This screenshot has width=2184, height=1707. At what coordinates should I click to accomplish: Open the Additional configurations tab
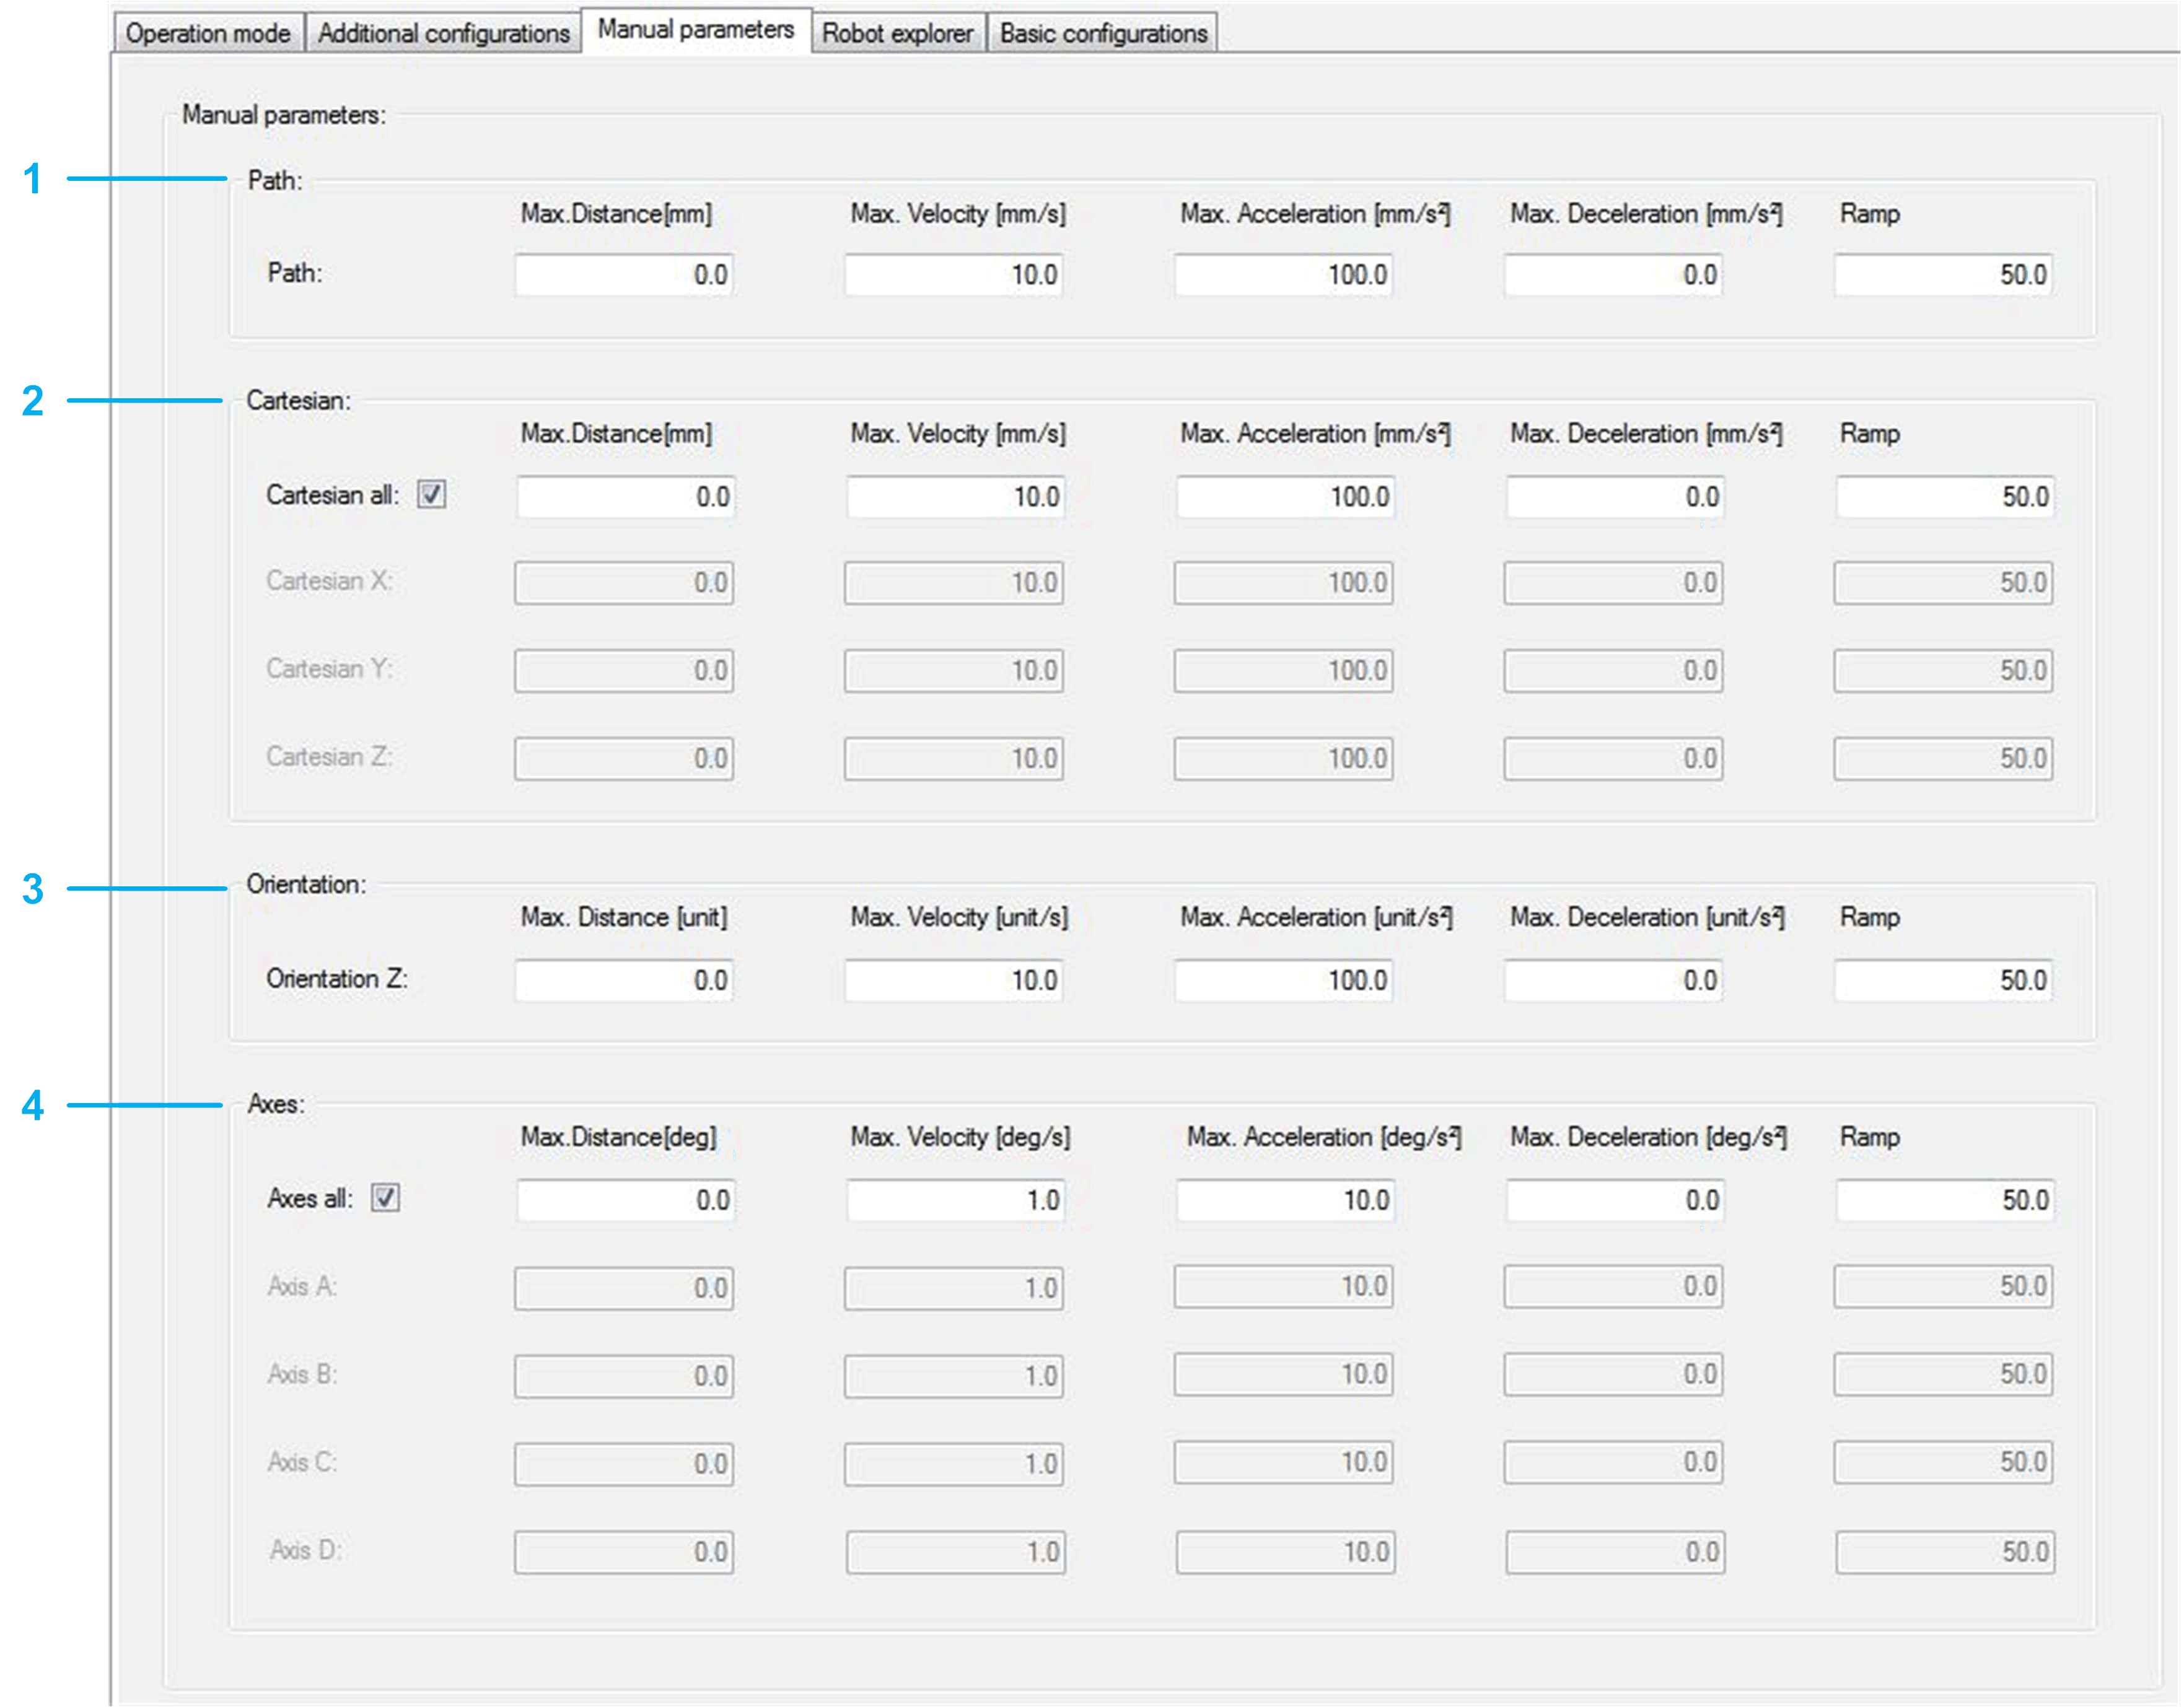(443, 33)
